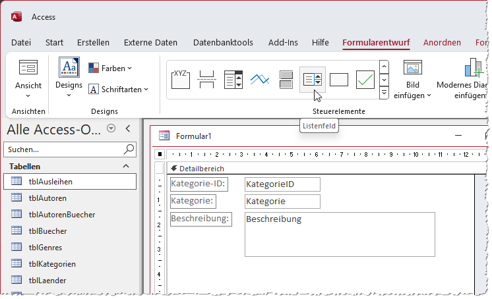Click Modernes Diagramm einfügen icon

click(x=474, y=67)
